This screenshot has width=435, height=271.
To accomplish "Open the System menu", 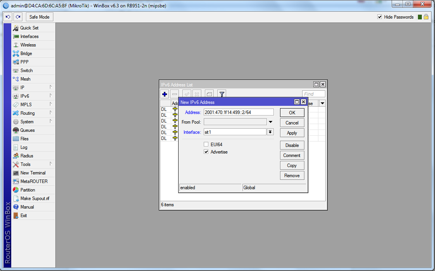I will pyautogui.click(x=27, y=122).
